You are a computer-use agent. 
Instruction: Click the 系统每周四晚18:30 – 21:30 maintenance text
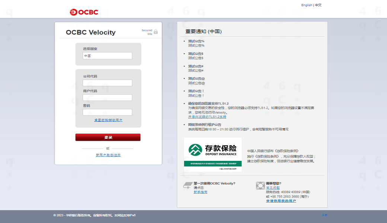coord(238,129)
